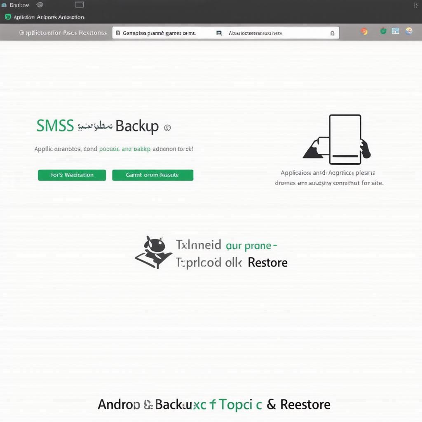422x422 pixels.
Task: Open the orange-red extension icon in toolbar
Action: (364, 31)
